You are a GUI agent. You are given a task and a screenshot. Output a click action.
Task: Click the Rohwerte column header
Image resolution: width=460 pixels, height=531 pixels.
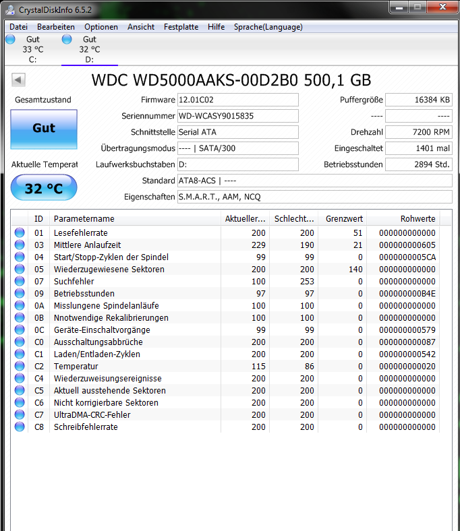pos(403,219)
